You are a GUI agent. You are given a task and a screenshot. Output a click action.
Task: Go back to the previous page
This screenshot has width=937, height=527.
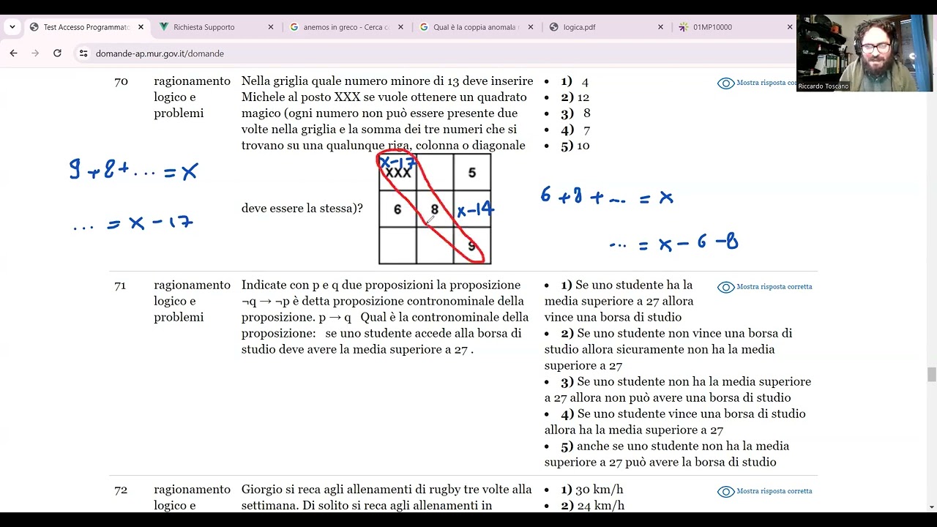(13, 53)
